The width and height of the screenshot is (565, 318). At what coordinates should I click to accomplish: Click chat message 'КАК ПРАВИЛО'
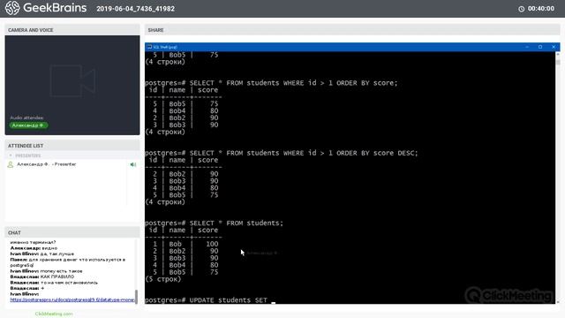pyautogui.click(x=57, y=276)
